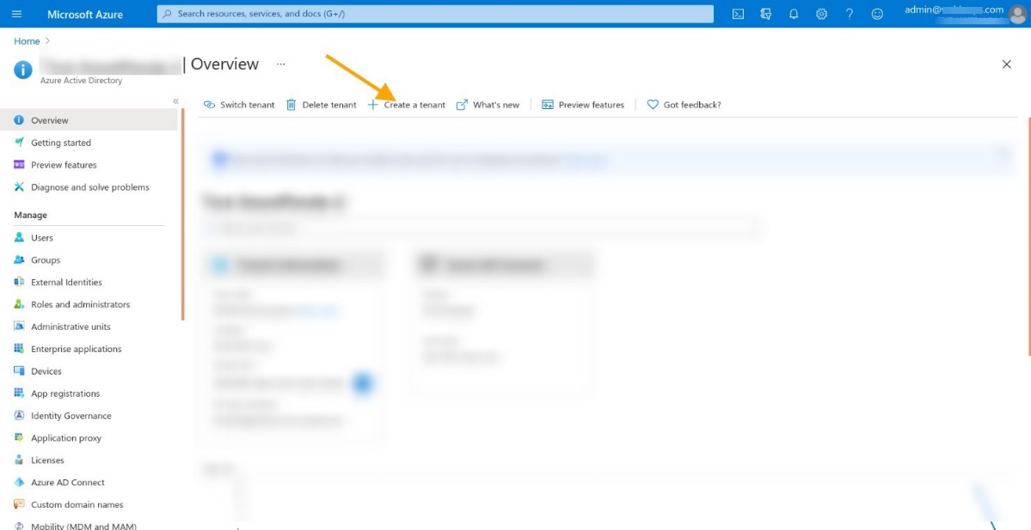Click the Custom domain names icon
This screenshot has width=1031, height=530.
[x=19, y=504]
